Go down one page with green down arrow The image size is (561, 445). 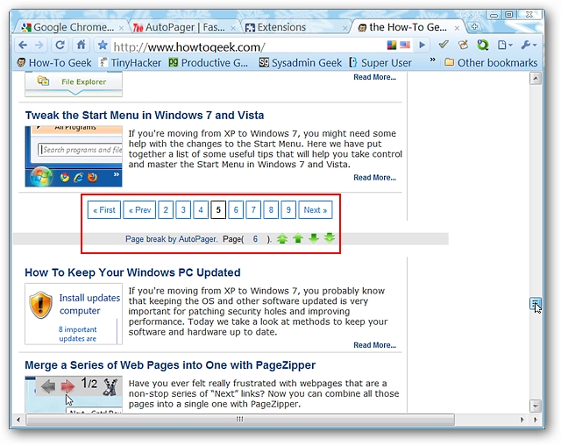314,238
